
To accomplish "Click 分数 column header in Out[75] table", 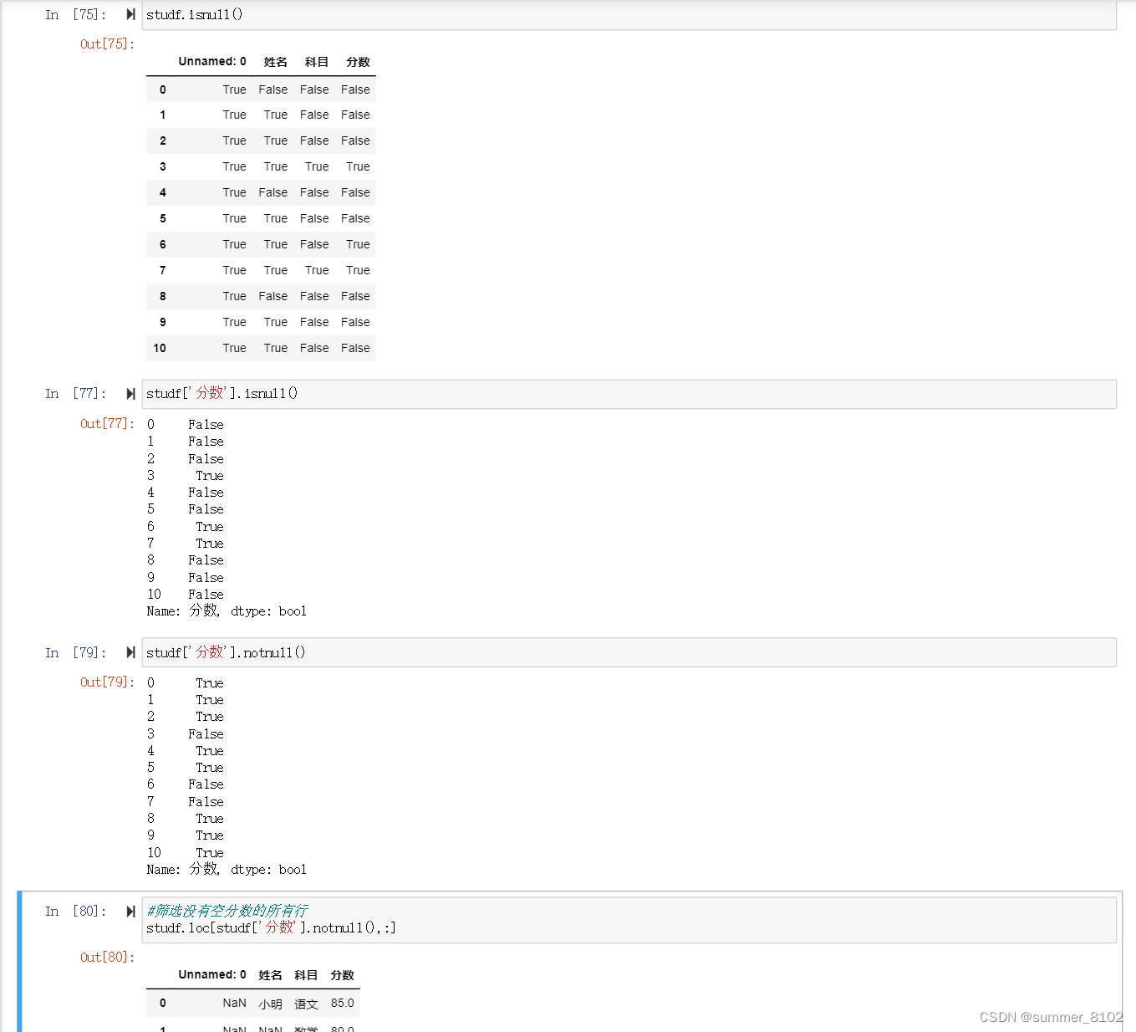I will click(x=358, y=62).
